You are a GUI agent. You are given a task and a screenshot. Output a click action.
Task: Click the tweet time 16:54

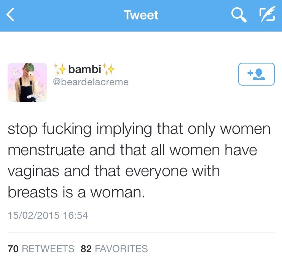[x=75, y=216]
